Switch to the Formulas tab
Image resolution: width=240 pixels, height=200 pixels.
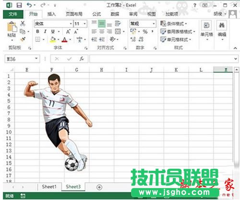click(96, 14)
